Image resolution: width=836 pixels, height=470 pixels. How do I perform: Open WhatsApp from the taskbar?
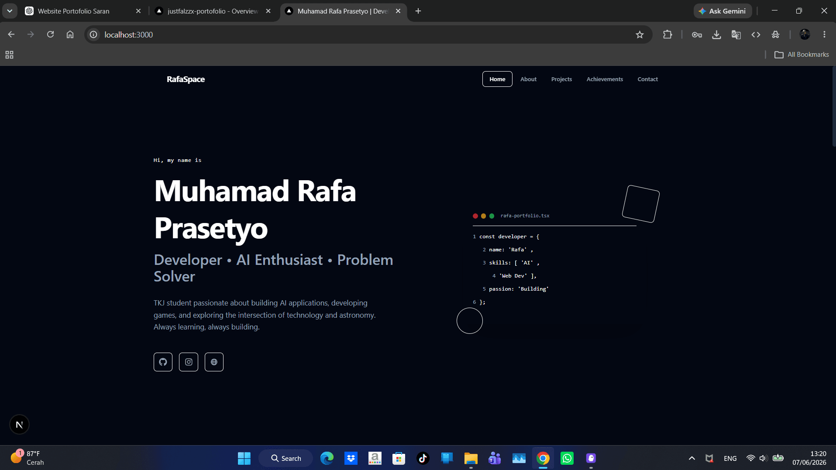click(x=567, y=458)
